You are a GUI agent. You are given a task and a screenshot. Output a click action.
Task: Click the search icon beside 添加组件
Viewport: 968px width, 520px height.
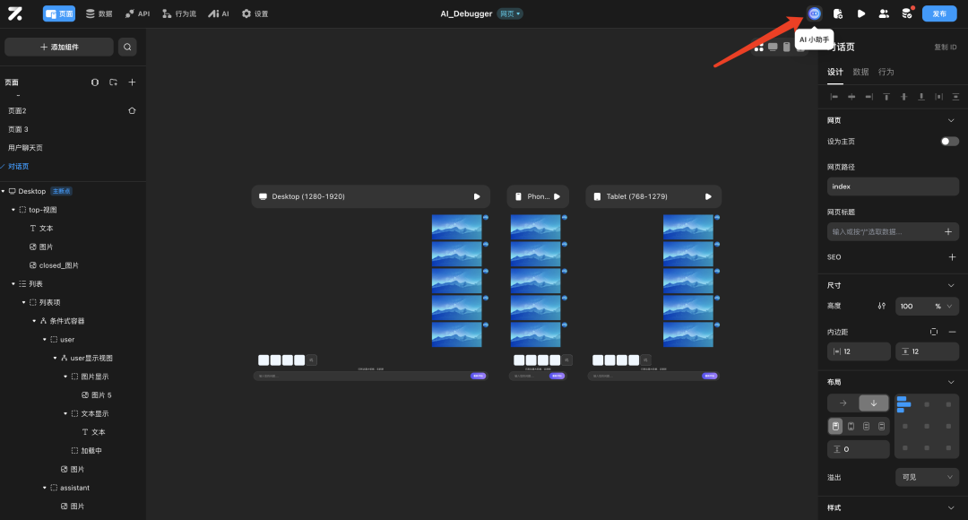[128, 47]
